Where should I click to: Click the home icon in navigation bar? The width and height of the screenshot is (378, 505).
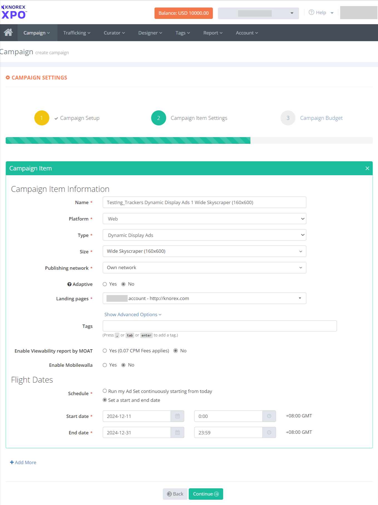tap(8, 33)
